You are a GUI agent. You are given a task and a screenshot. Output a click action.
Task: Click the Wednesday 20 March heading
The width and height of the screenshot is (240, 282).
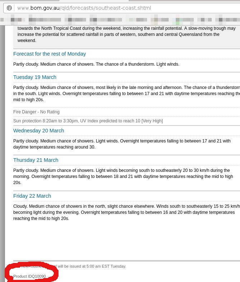tap(39, 131)
